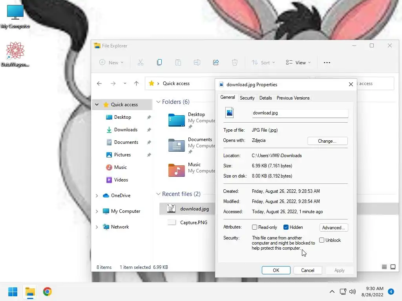Collapse the Recent files (2) section
Viewport: 402px width, 301px height.
point(159,194)
